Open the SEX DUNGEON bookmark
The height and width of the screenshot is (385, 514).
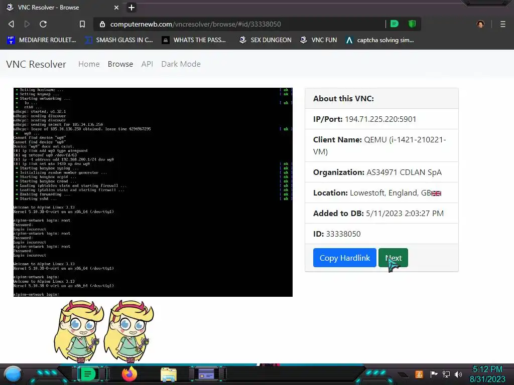pos(266,40)
